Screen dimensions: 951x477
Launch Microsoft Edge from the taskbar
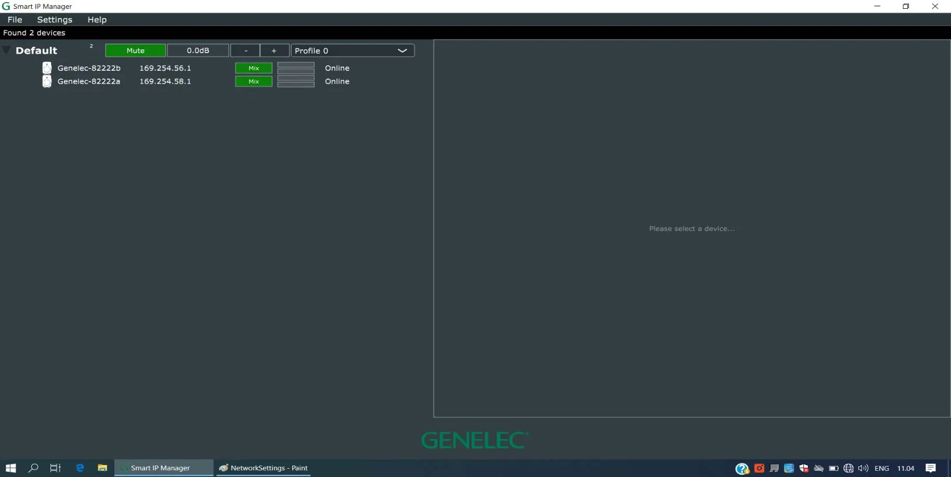[x=80, y=468]
